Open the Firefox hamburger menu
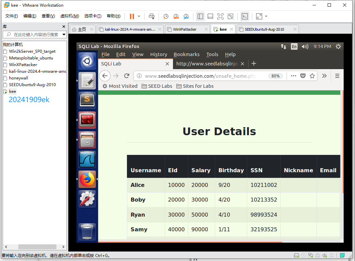Screen dimensions: 355x261 pos(337,76)
